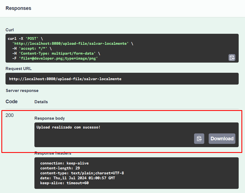The image size is (245, 193).
Task: Click the keep-alive: timeout=60 header
Action: 64,183
